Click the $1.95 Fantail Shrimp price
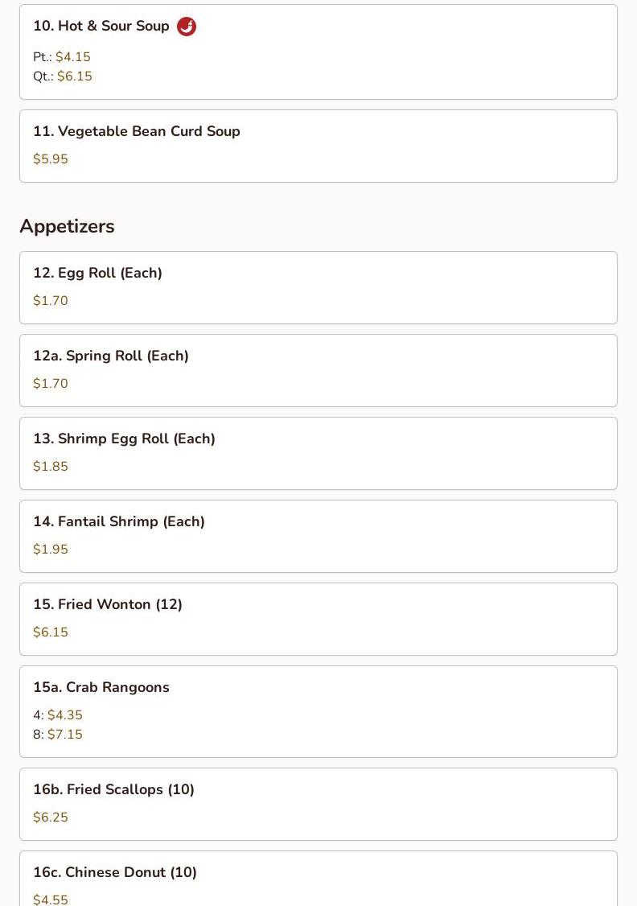Image resolution: width=637 pixels, height=906 pixels. click(x=50, y=549)
